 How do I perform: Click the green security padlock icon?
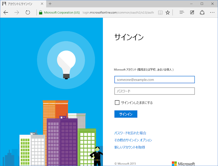click(x=41, y=13)
